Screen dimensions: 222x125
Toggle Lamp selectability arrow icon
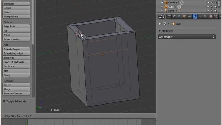[x=212, y=11]
